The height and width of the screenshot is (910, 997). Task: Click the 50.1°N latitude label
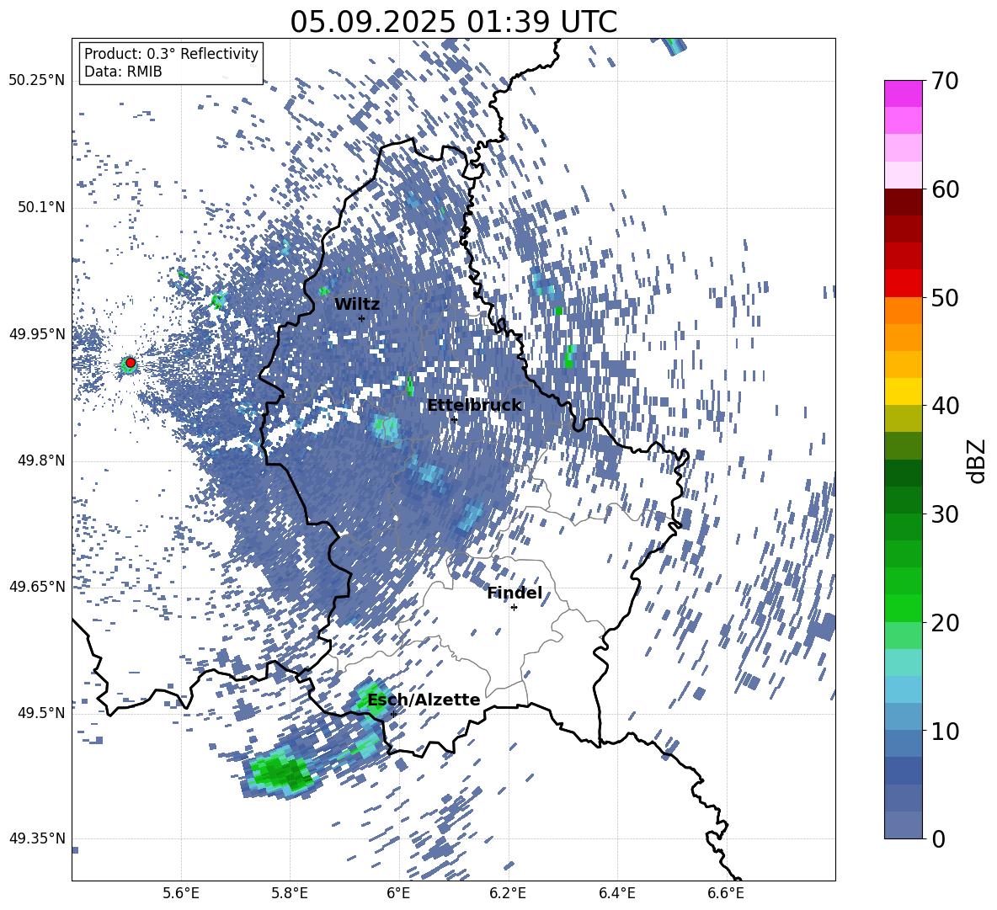(x=40, y=208)
